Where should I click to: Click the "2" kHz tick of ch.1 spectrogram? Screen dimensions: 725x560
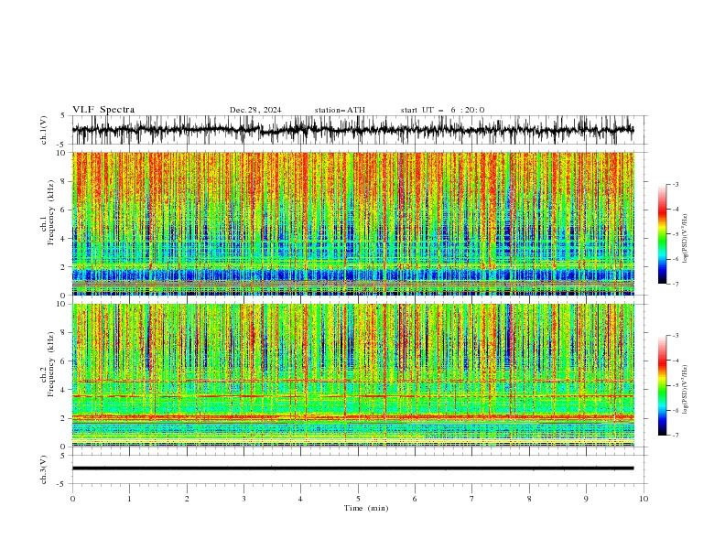[x=64, y=267]
